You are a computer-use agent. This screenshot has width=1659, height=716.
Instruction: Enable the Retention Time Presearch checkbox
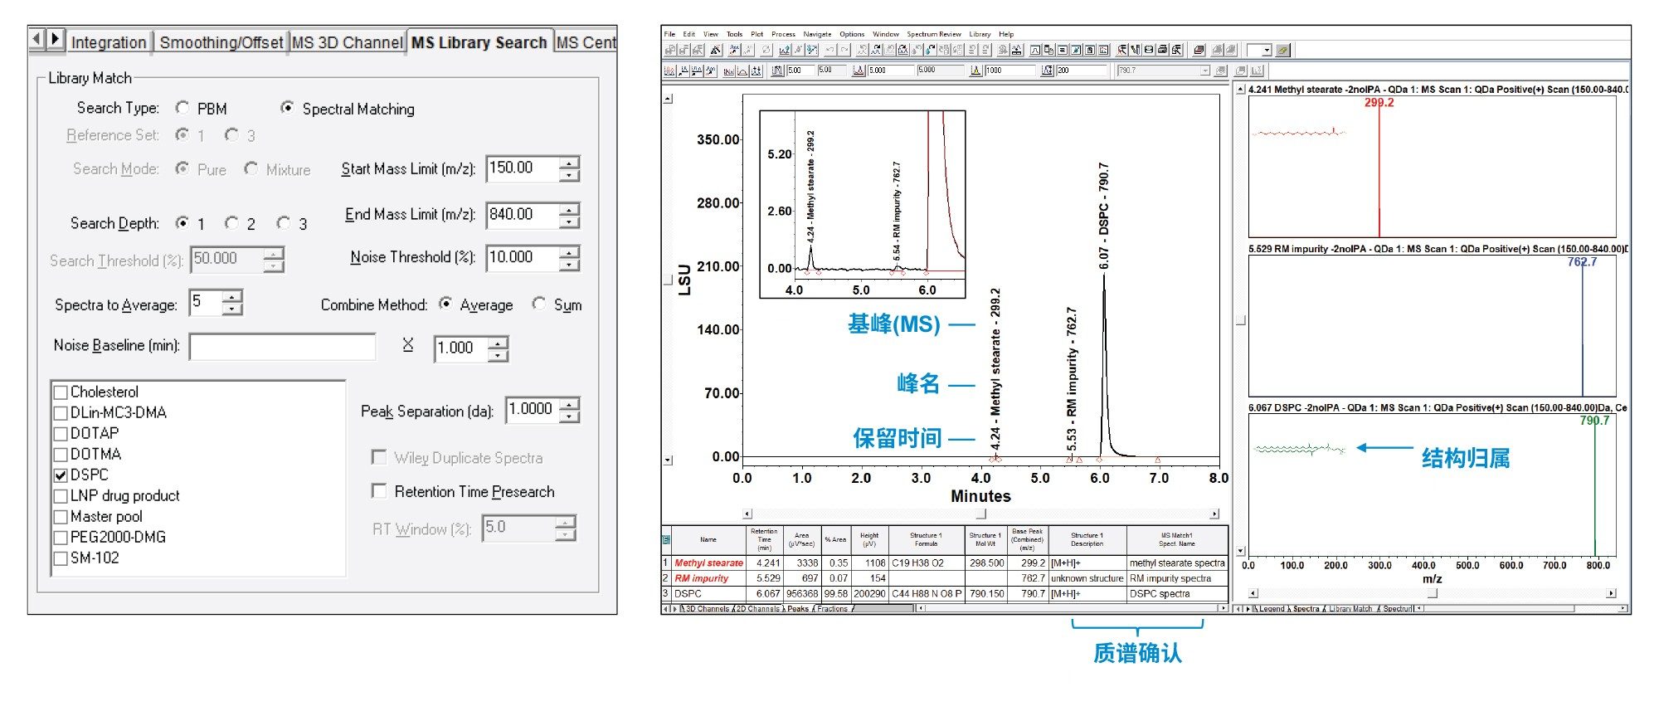(x=379, y=491)
